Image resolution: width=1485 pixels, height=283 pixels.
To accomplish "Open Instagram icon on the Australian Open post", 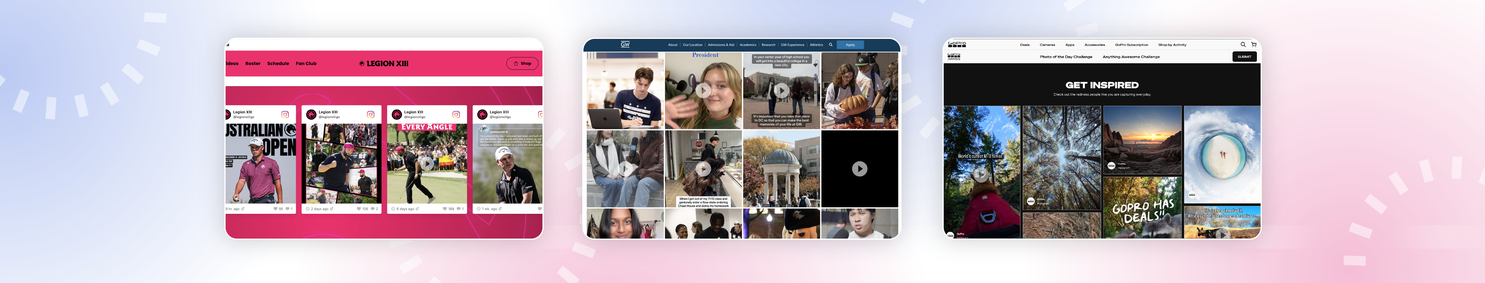I will [285, 114].
